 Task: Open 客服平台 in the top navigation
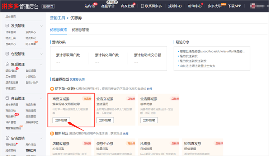(x=108, y=6)
